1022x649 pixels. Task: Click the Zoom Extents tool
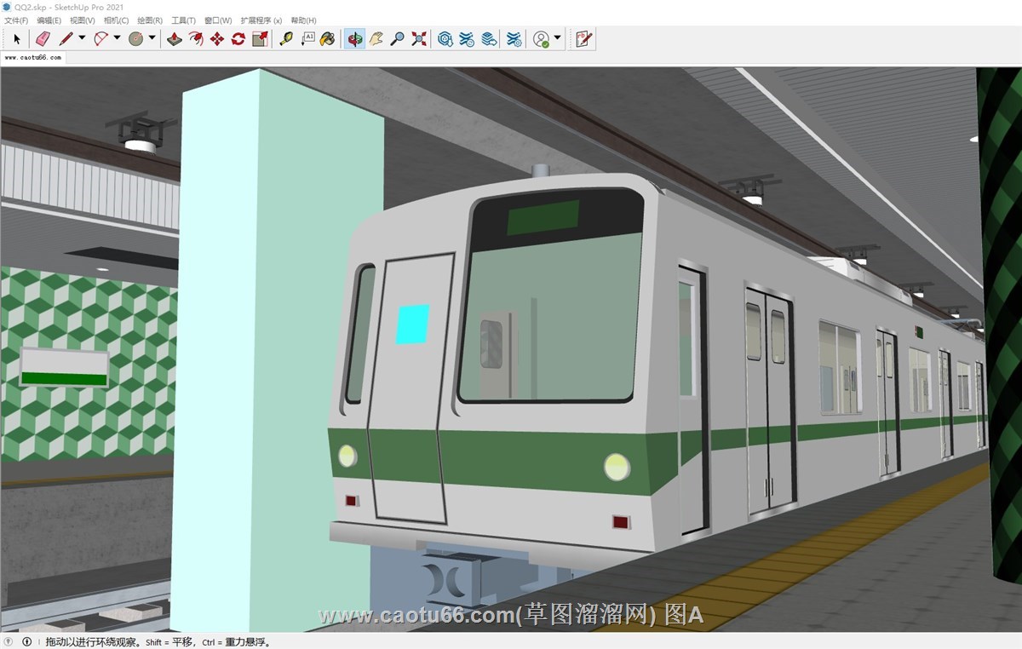tap(419, 38)
